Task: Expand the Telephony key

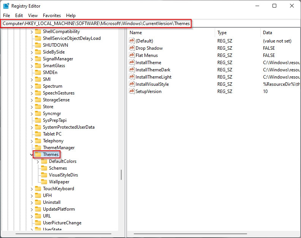Action: point(32,141)
